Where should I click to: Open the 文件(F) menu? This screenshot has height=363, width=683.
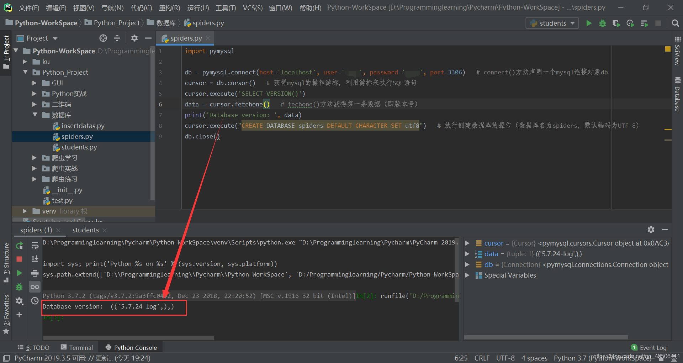(x=29, y=8)
